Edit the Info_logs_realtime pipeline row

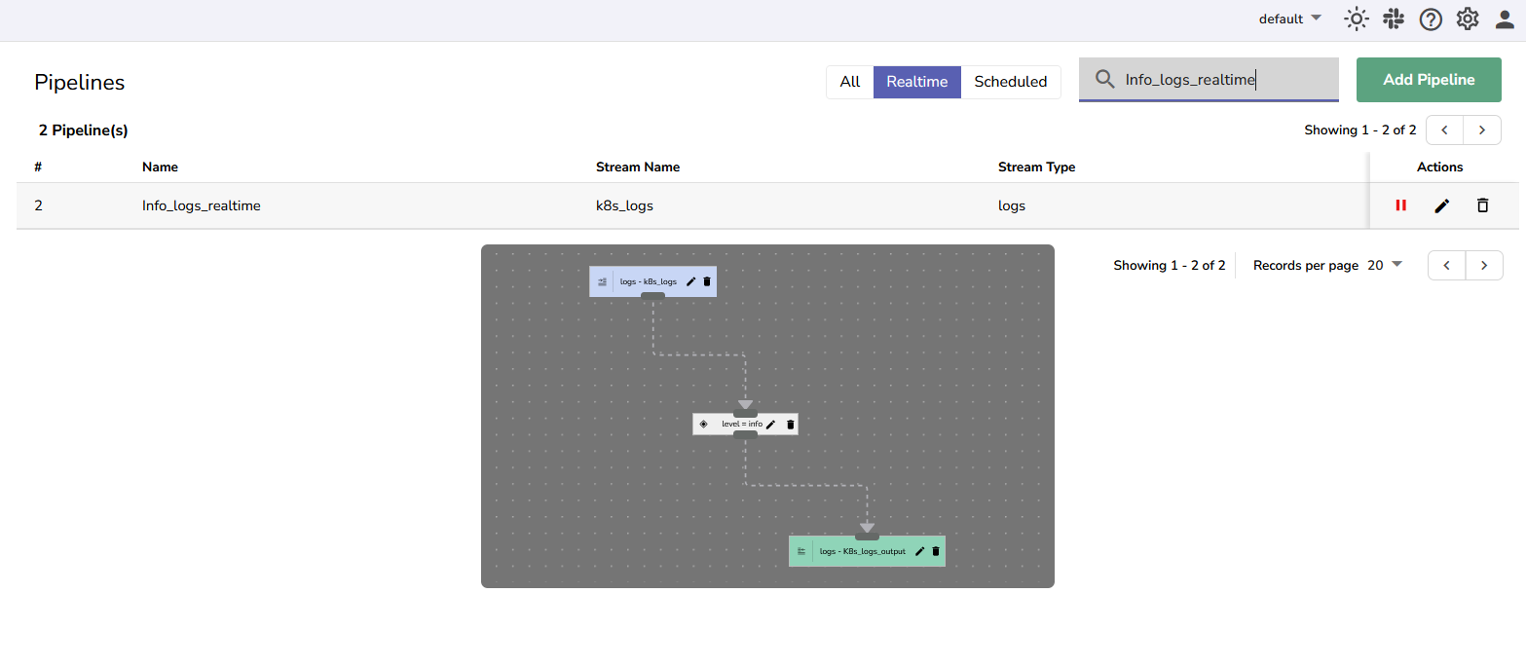point(1442,205)
